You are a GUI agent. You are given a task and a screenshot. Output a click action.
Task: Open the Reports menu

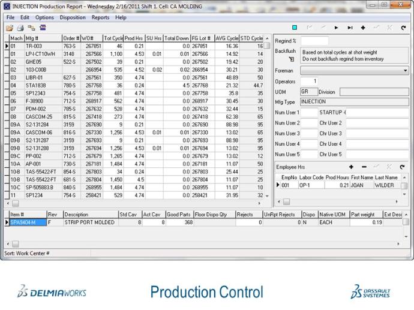pos(100,17)
